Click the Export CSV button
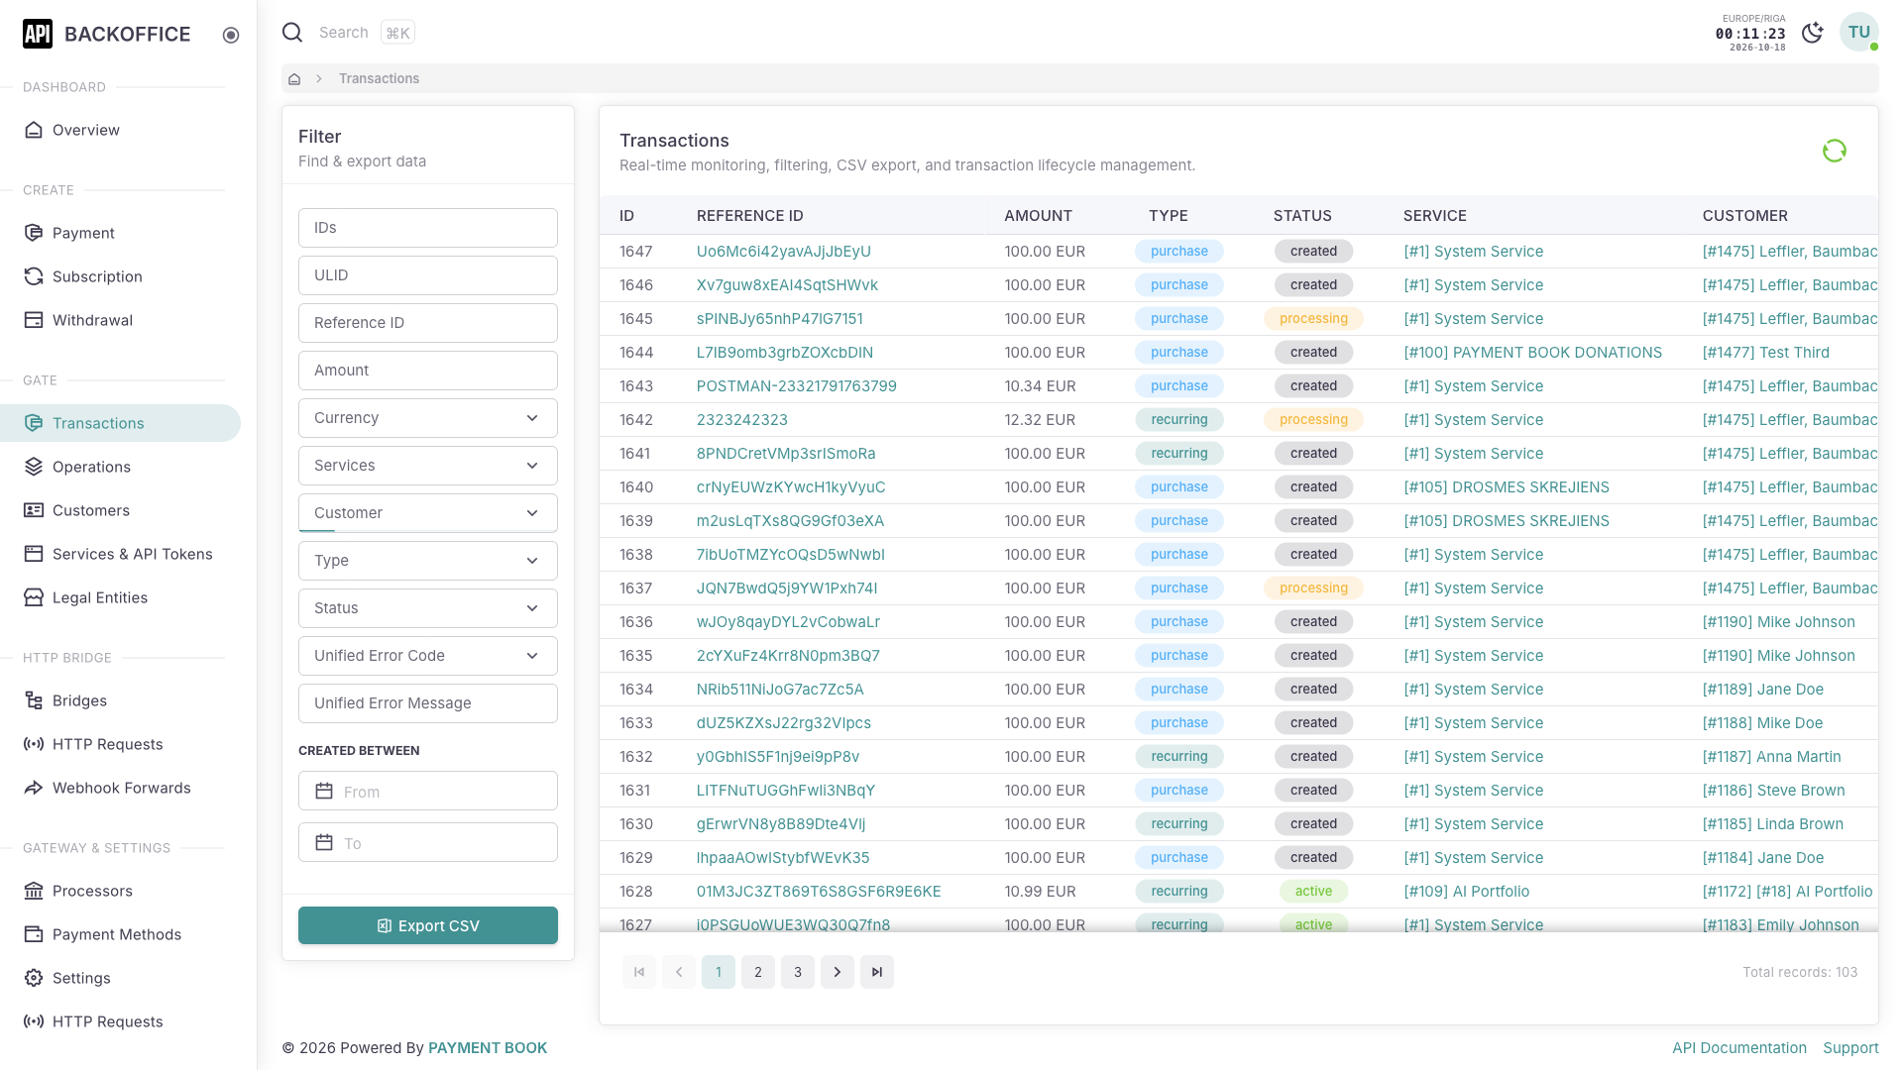 point(428,925)
